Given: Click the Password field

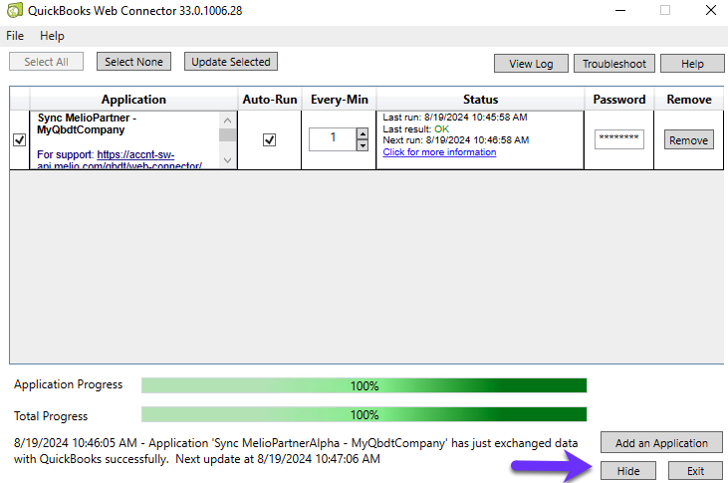Looking at the screenshot, I should click(618, 139).
